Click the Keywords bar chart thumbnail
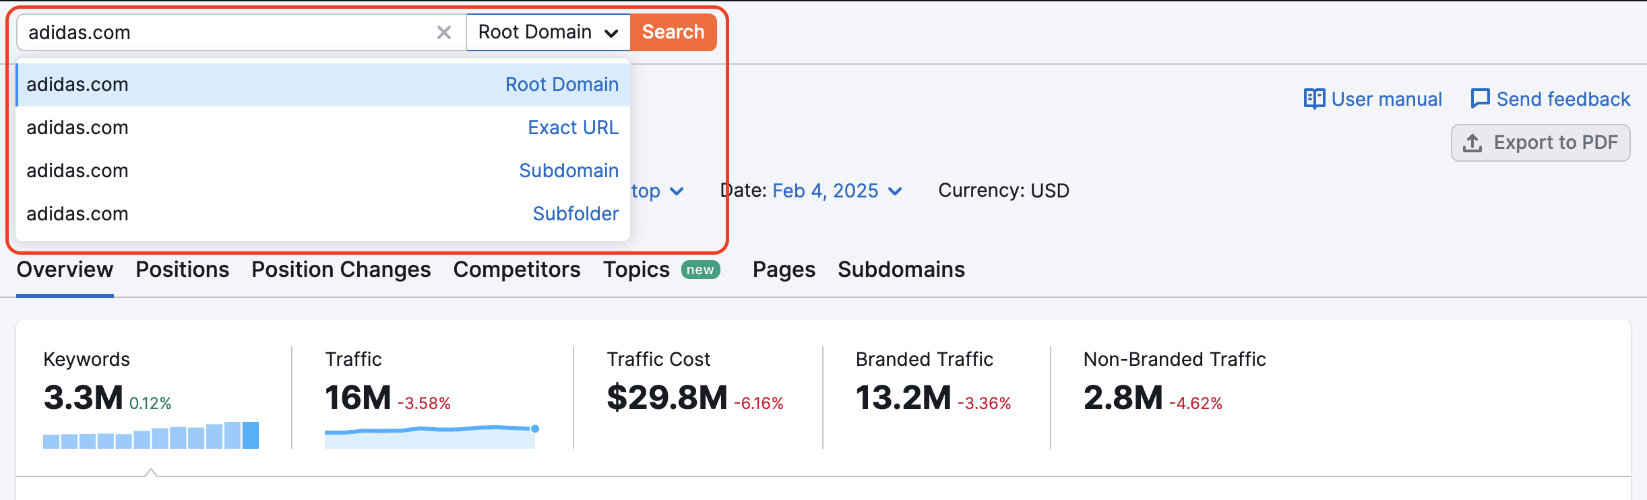Viewport: 1647px width, 500px height. (151, 435)
